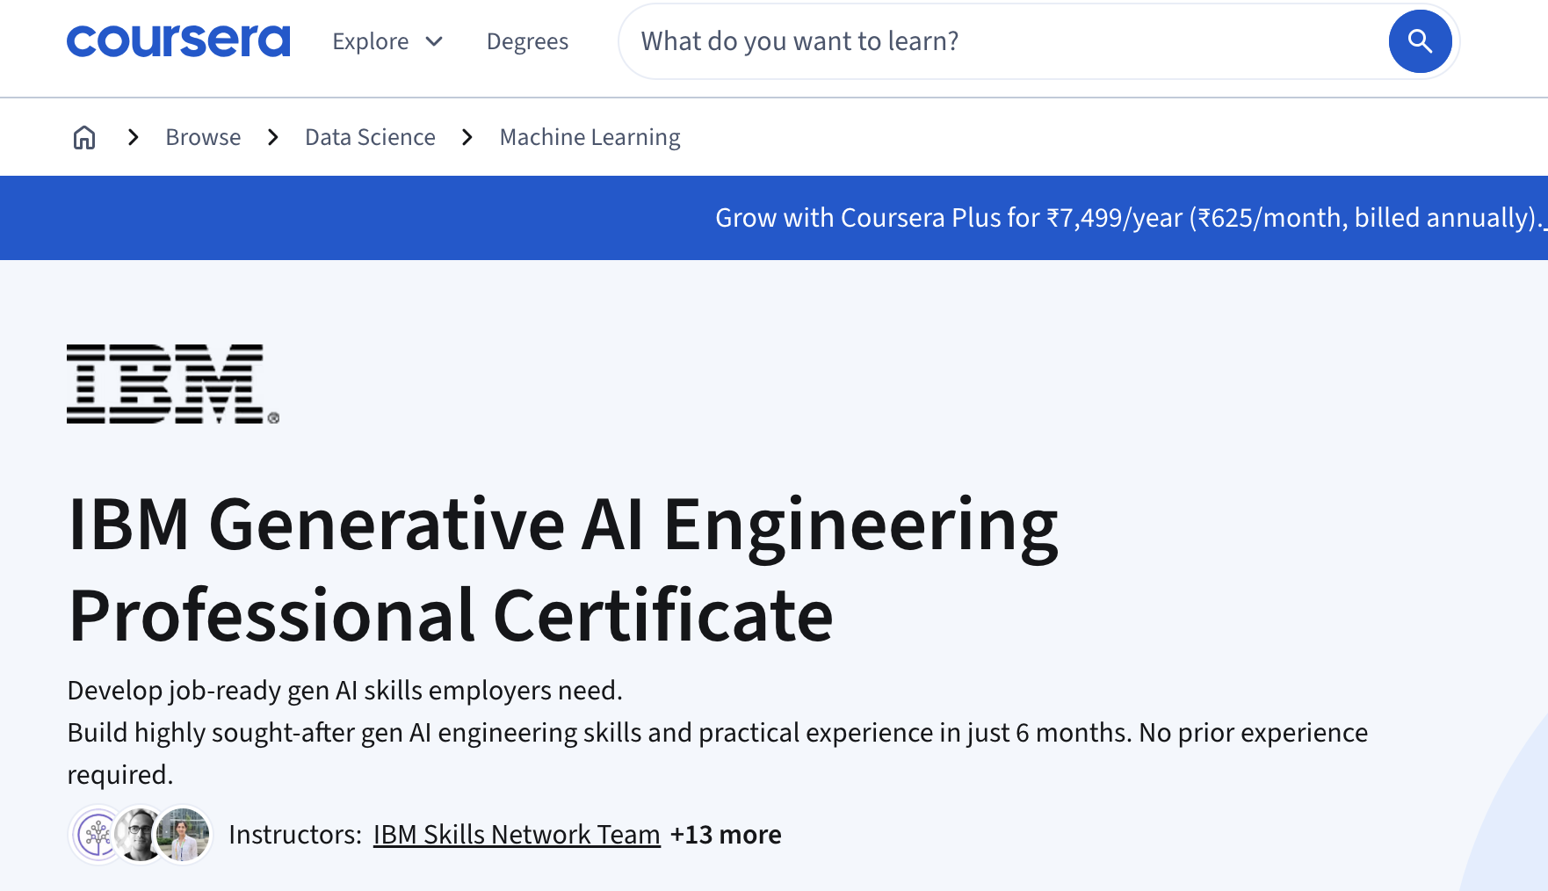Open the Explore dropdown menu

[387, 41]
